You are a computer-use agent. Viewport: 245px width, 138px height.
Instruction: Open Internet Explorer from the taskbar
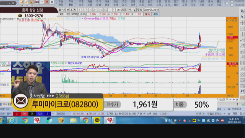(x=12, y=120)
